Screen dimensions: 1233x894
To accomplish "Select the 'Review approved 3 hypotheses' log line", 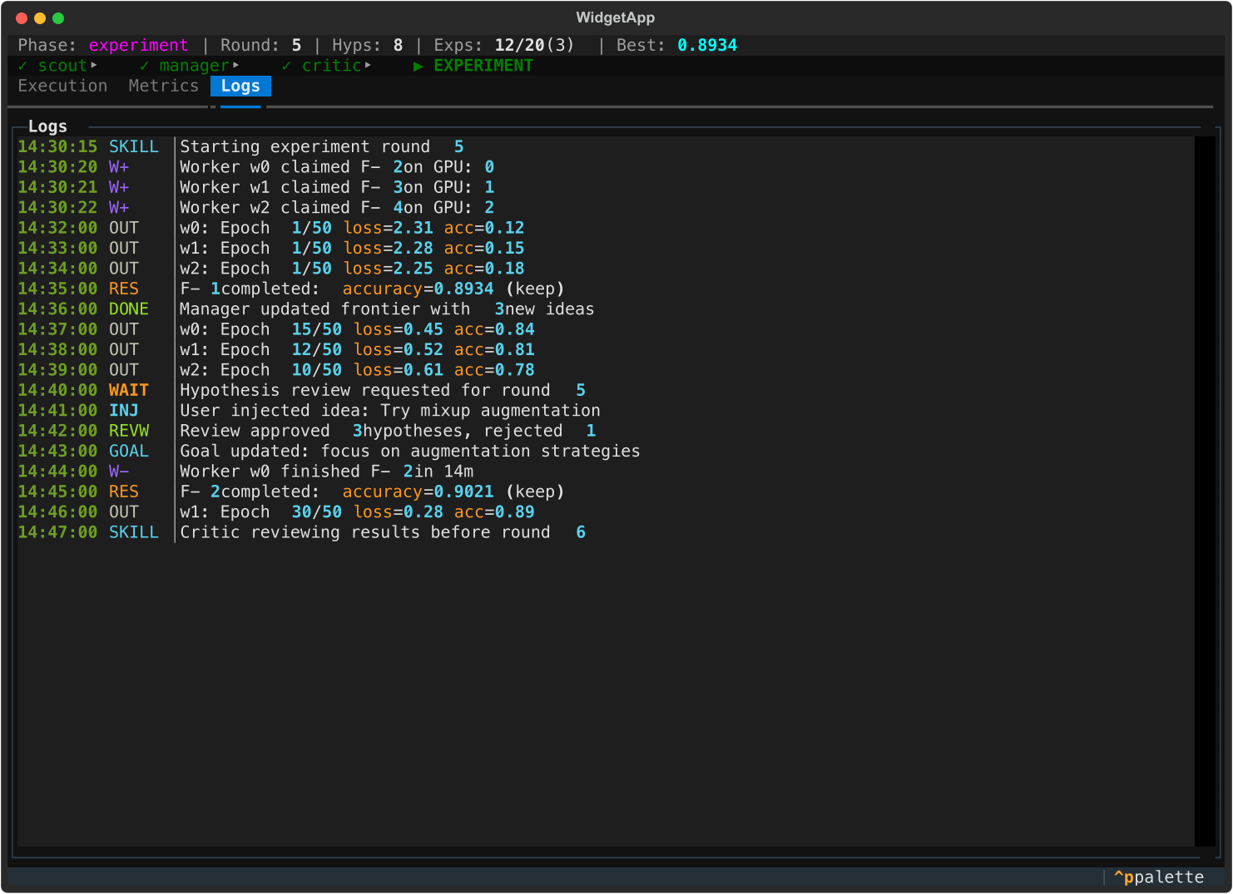I will pos(606,431).
